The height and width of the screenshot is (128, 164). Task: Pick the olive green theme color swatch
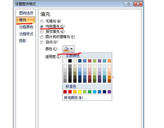(94, 61)
